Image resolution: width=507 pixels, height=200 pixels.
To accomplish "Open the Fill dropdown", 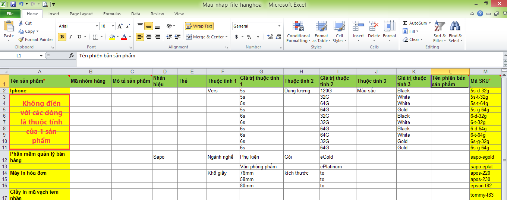I will [x=412, y=31].
